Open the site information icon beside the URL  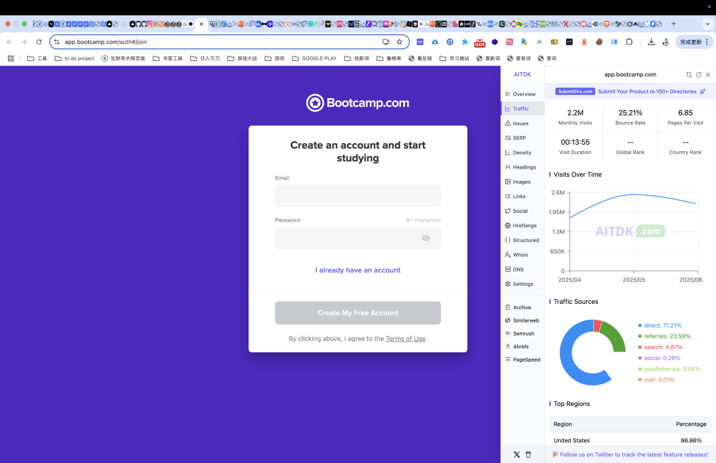tap(56, 42)
